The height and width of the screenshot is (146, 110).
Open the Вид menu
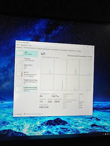(30, 46)
